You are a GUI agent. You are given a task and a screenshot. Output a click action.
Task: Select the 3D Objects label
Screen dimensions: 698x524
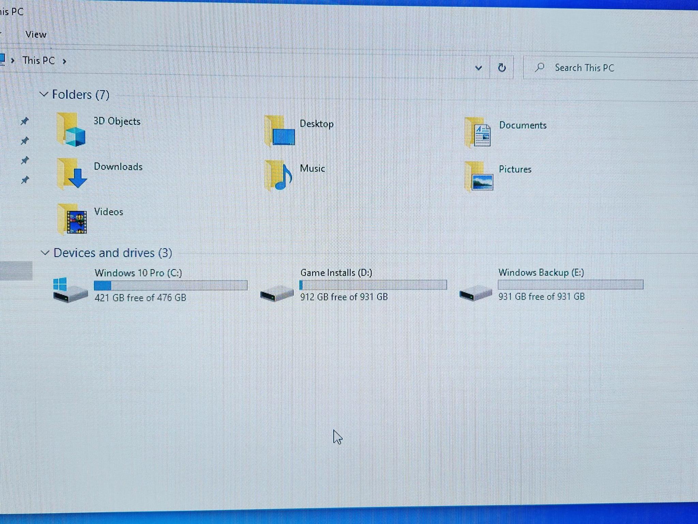(117, 121)
